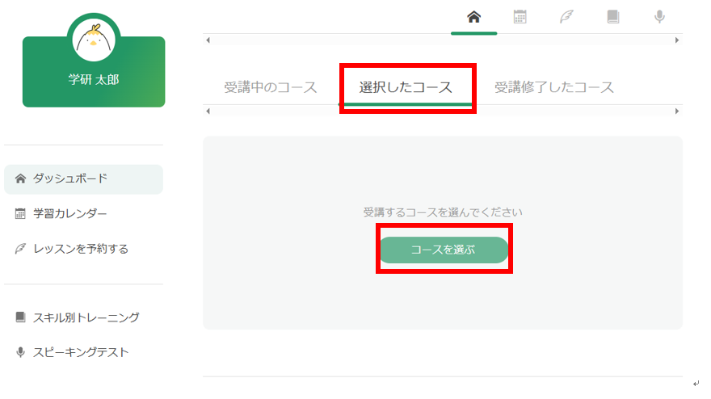This screenshot has width=711, height=399.
Task: Select the microphone icon in top navigation
Action: (660, 17)
